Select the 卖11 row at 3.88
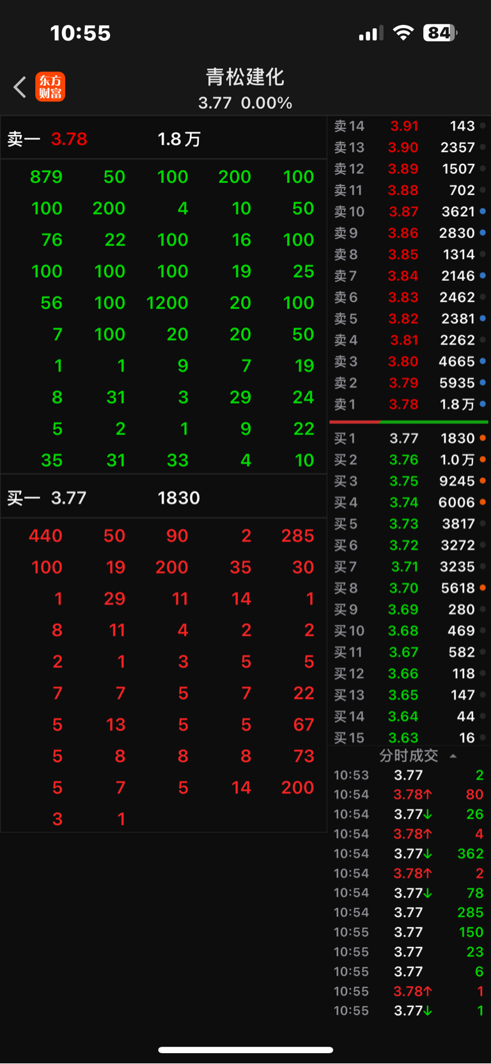 [409, 190]
